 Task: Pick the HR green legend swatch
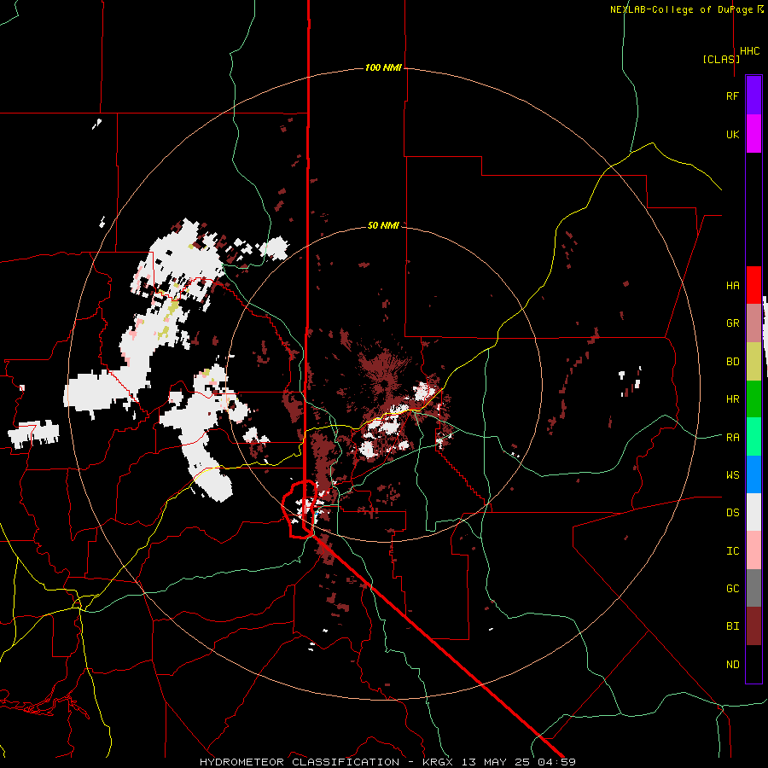pyautogui.click(x=753, y=399)
